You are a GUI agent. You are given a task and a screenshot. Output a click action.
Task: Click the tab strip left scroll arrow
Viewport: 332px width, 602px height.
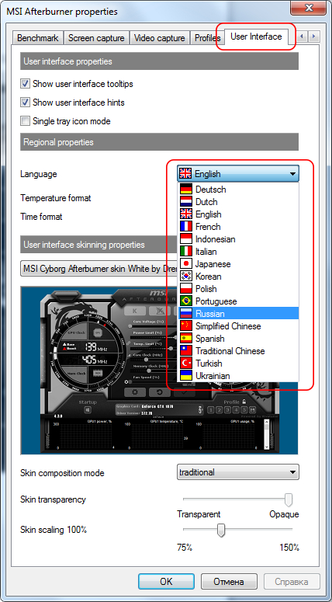pyautogui.click(x=303, y=37)
